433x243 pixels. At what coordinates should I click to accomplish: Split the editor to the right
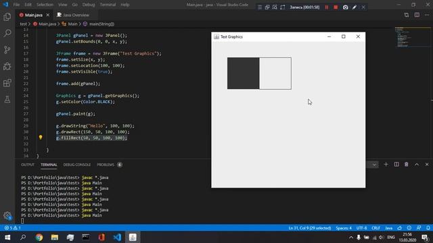tap(417, 15)
